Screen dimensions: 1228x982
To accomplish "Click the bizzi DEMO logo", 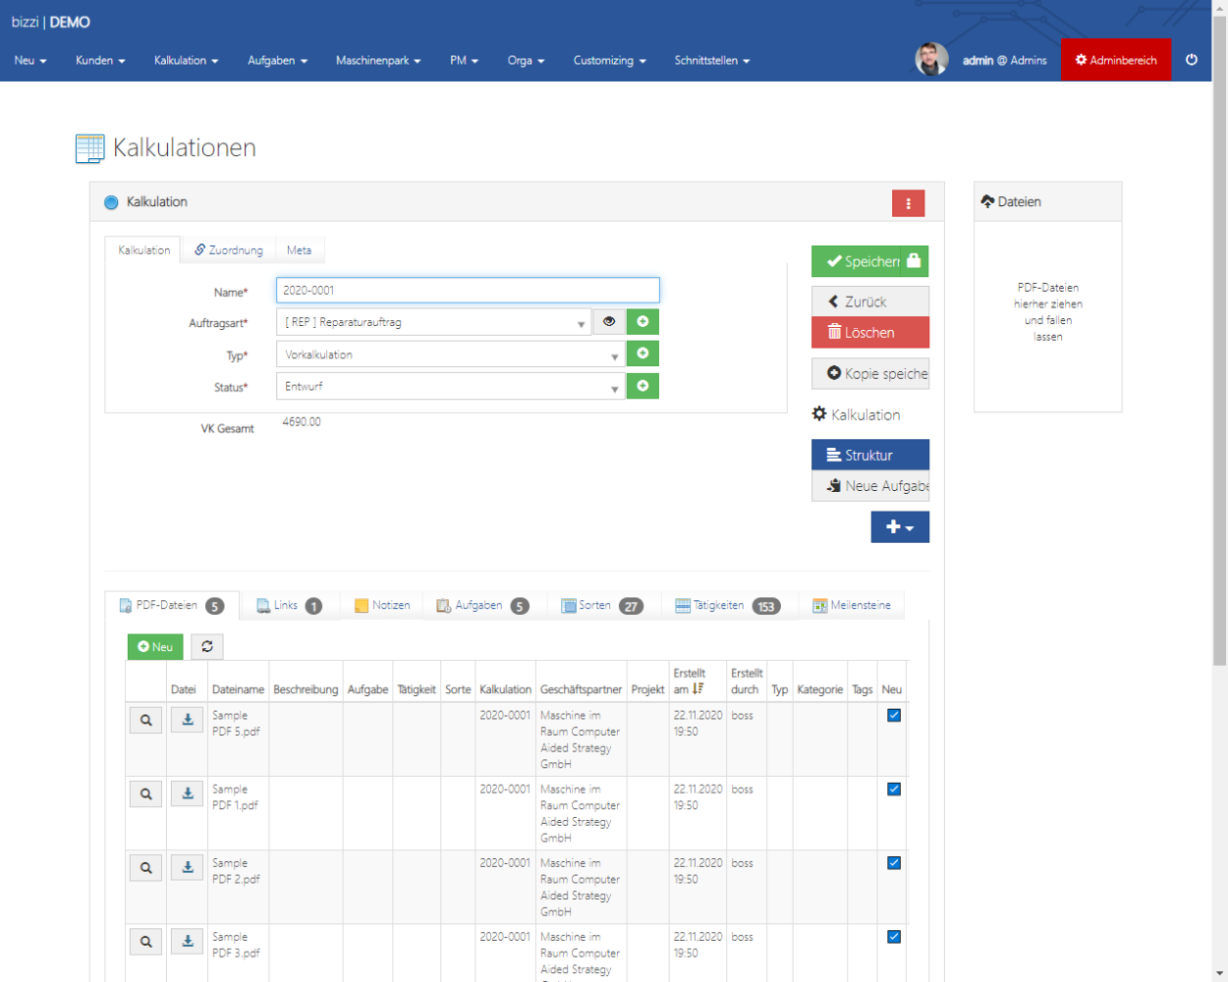I will (51, 22).
